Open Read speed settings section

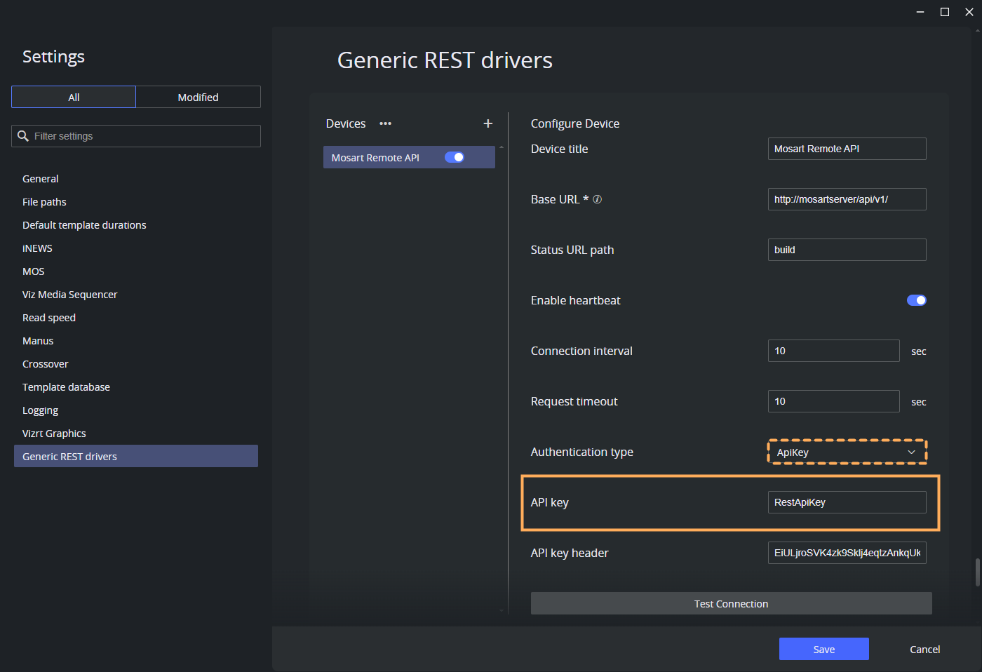(x=49, y=318)
